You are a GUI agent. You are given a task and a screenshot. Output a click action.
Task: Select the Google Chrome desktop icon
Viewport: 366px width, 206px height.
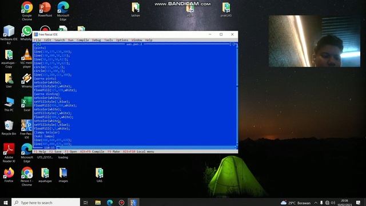tap(27, 11)
